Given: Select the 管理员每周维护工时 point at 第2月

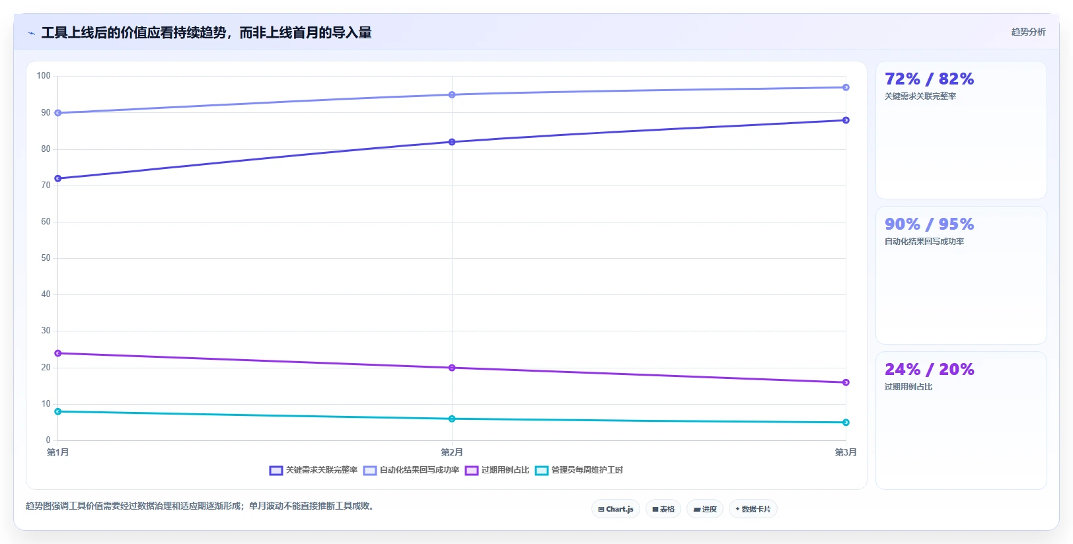Looking at the screenshot, I should 452,419.
